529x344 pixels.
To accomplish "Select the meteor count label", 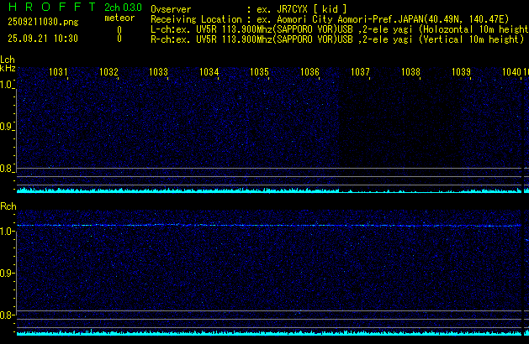I will click(x=119, y=18).
